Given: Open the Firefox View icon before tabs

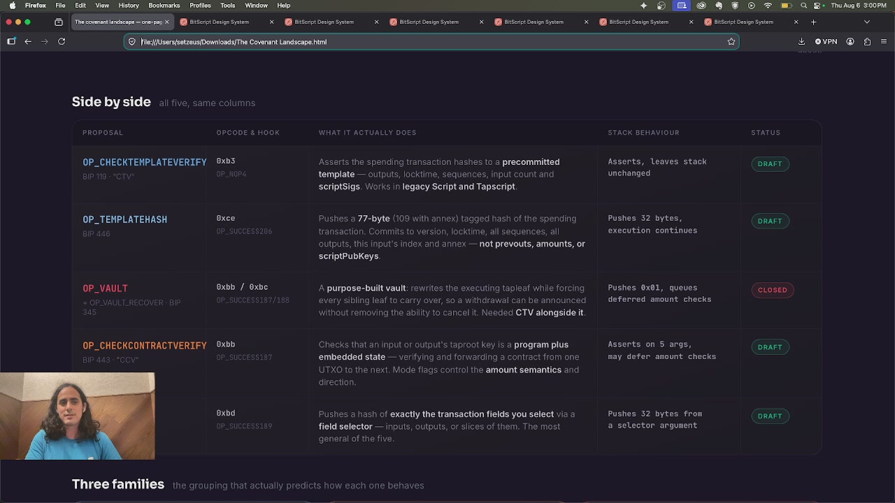Looking at the screenshot, I should pyautogui.click(x=59, y=22).
